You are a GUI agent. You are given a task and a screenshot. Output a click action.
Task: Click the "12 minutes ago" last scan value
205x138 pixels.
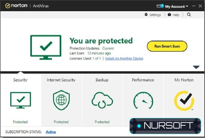click(99, 53)
